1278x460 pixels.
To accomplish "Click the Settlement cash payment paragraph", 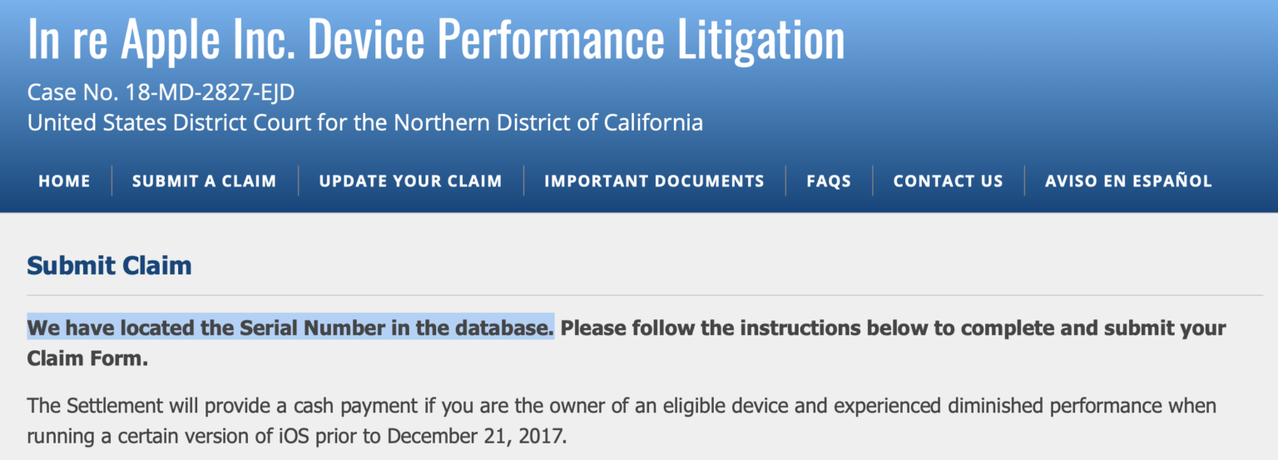I will 621,407.
